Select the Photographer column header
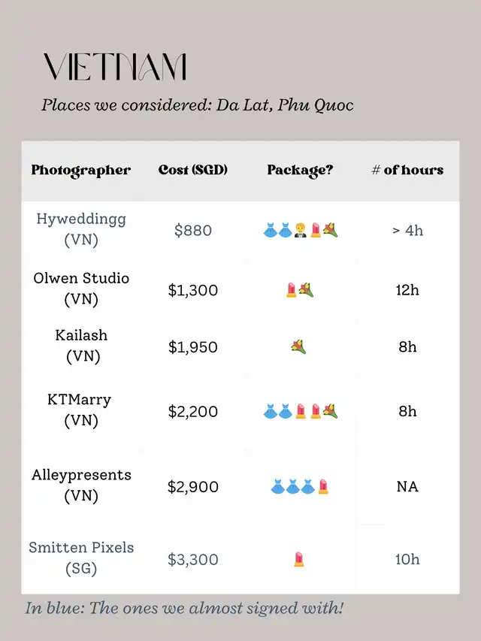 pos(81,171)
